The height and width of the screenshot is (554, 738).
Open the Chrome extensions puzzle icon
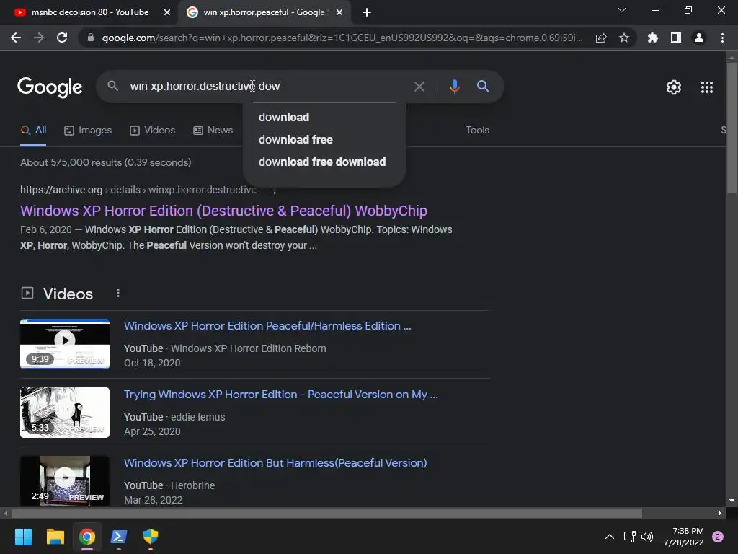tap(652, 38)
